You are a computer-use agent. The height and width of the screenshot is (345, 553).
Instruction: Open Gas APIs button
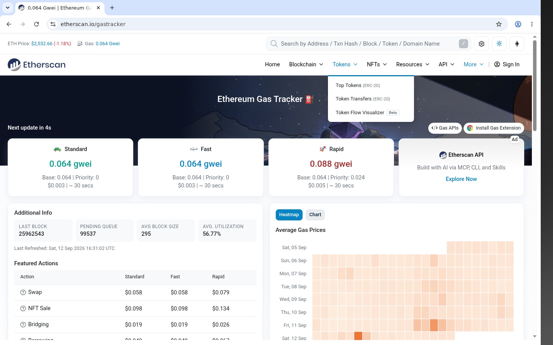[x=445, y=128]
